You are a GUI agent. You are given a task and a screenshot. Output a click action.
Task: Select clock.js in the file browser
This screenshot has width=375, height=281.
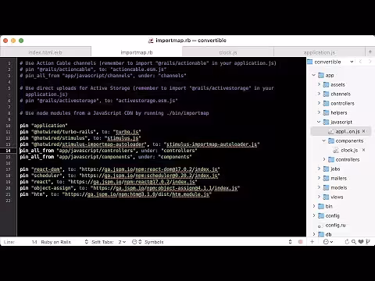point(349,150)
